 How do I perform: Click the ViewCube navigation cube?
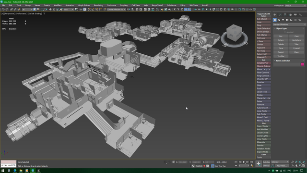click(235, 33)
